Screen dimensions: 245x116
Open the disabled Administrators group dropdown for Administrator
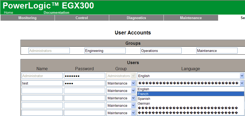point(121,76)
